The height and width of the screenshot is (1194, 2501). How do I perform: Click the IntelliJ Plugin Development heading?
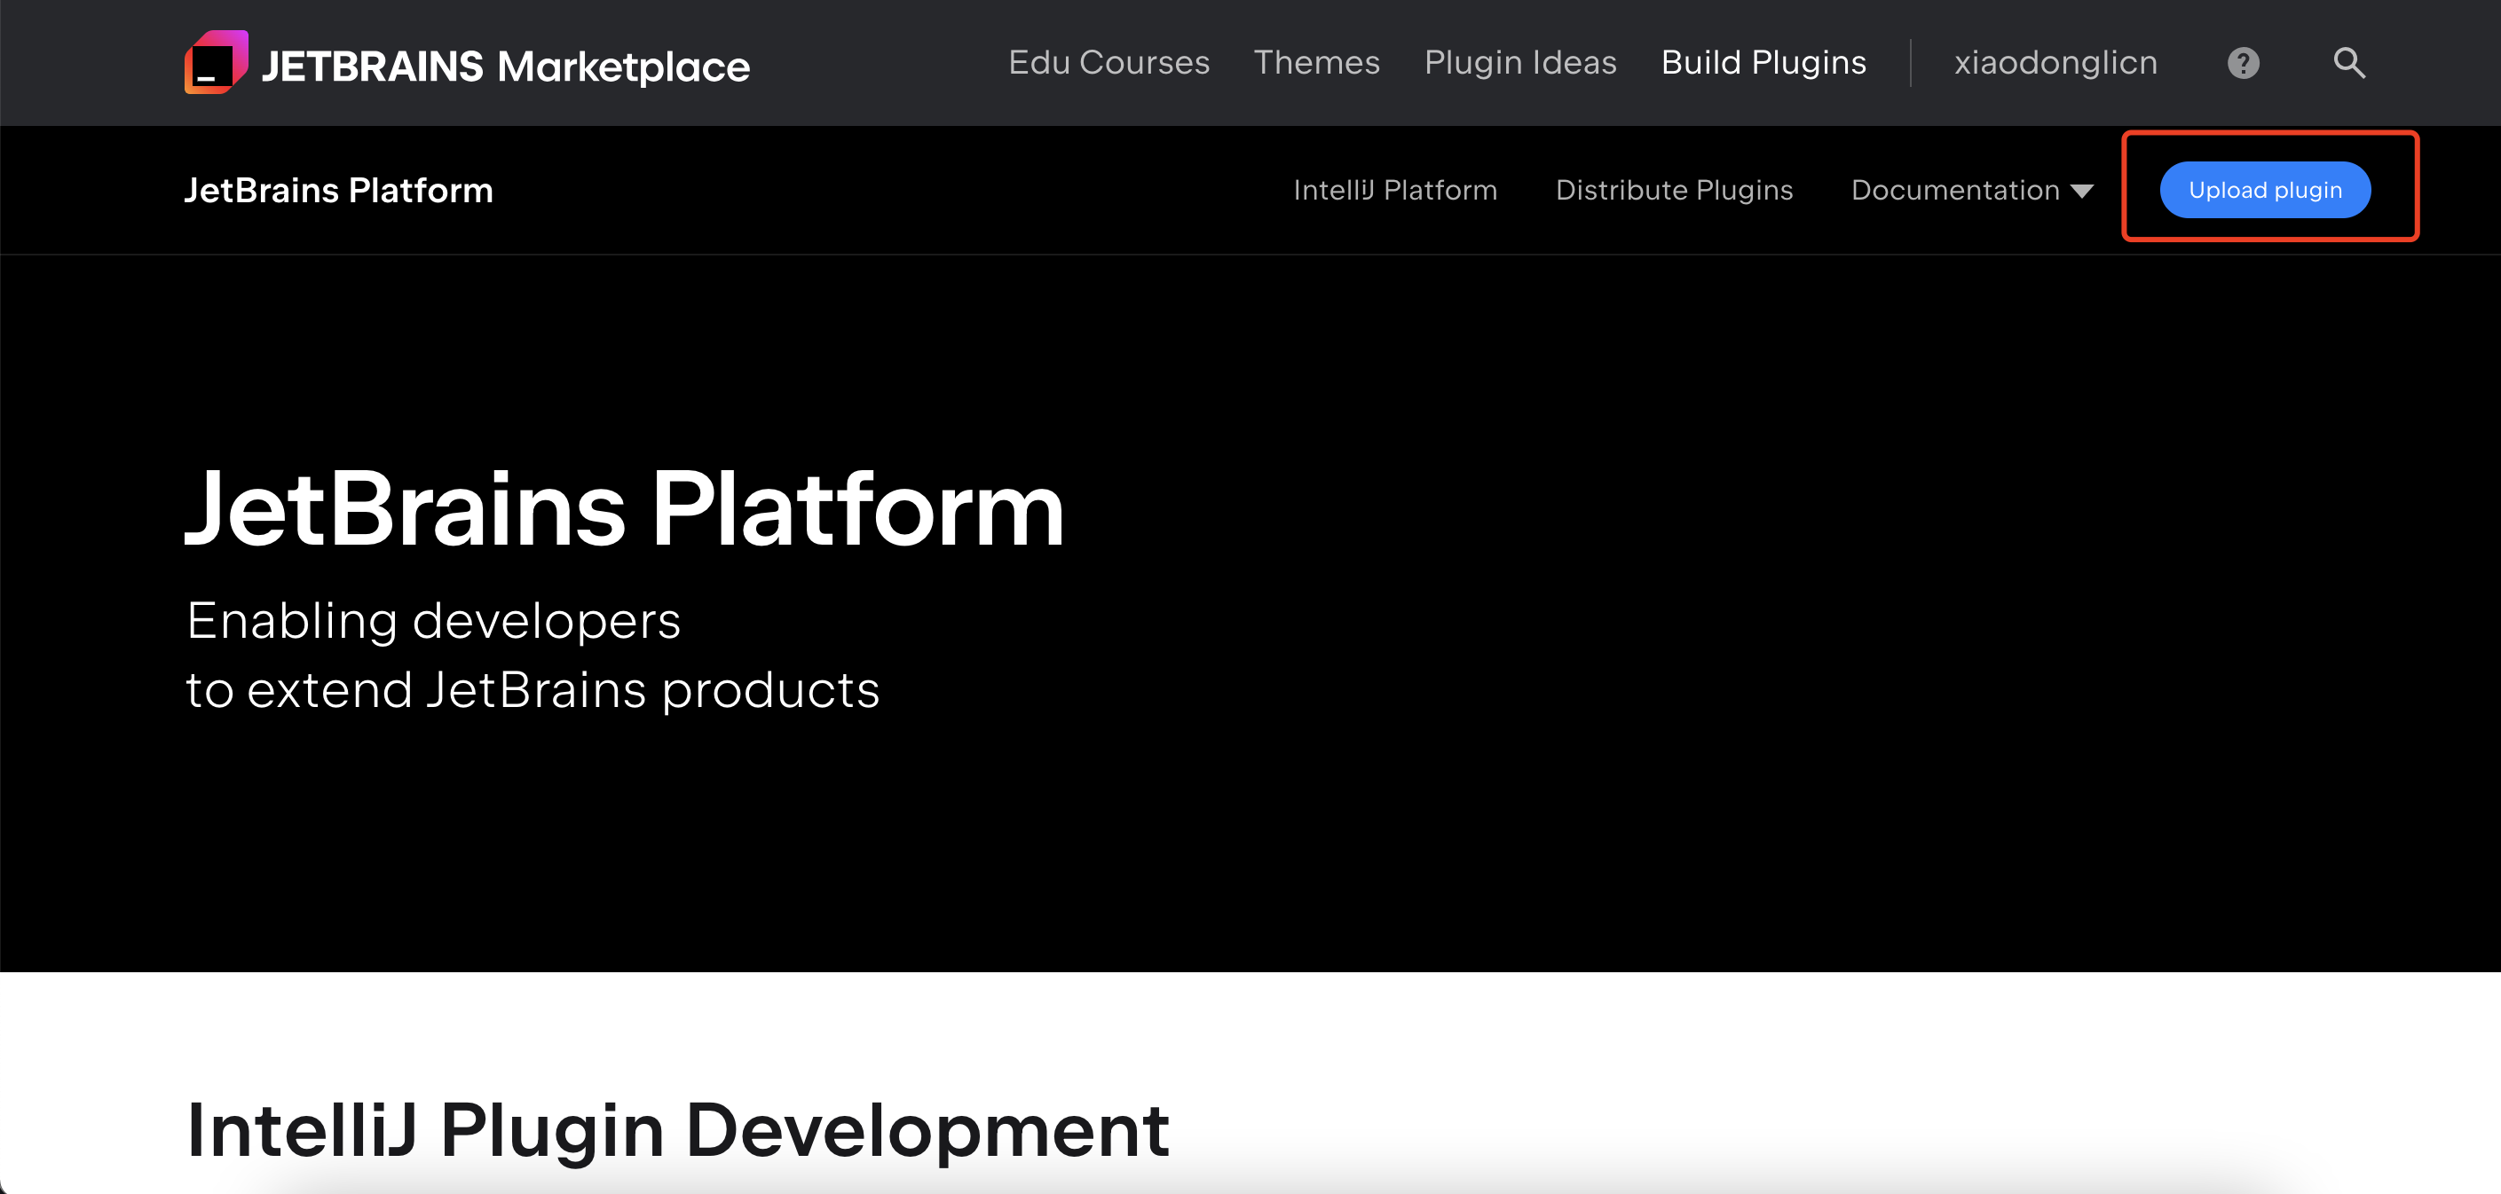[x=678, y=1131]
